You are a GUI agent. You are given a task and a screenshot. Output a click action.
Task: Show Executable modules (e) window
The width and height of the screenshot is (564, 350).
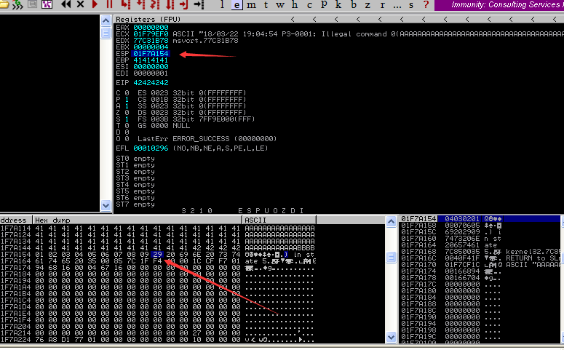[x=237, y=4]
